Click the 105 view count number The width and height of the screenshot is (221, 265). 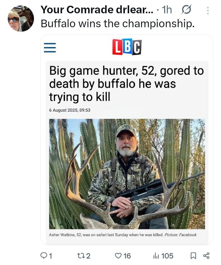[167, 255]
